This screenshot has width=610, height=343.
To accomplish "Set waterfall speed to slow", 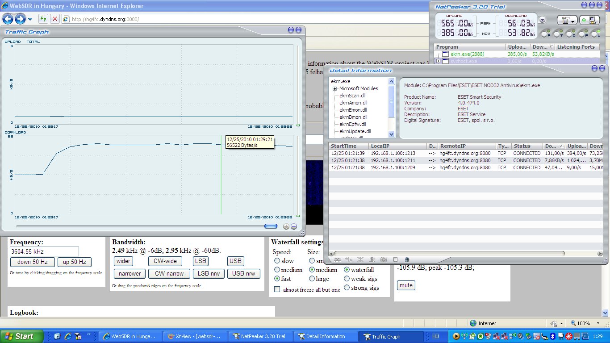I will pyautogui.click(x=277, y=261).
